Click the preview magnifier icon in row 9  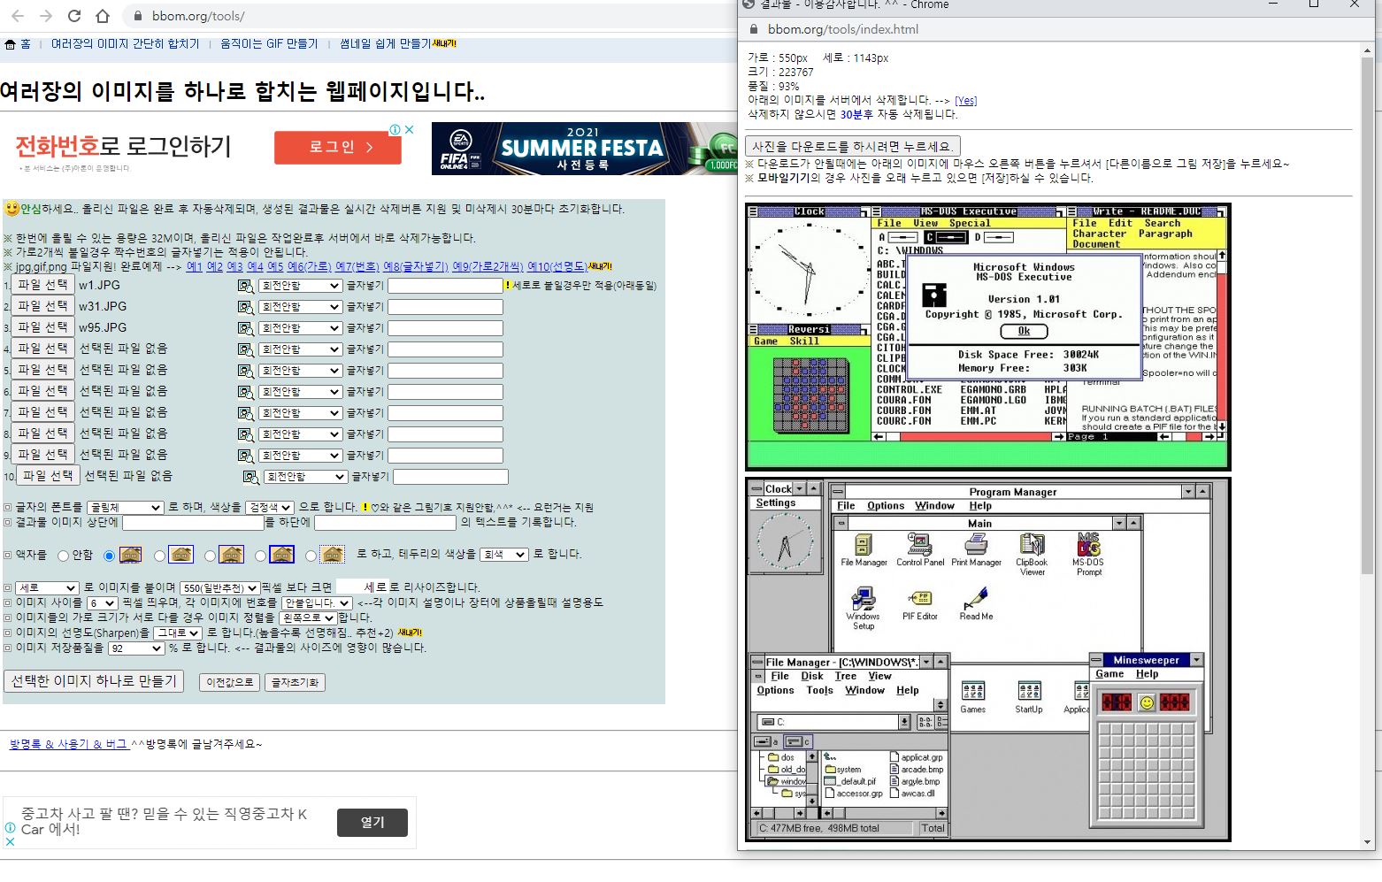click(245, 456)
